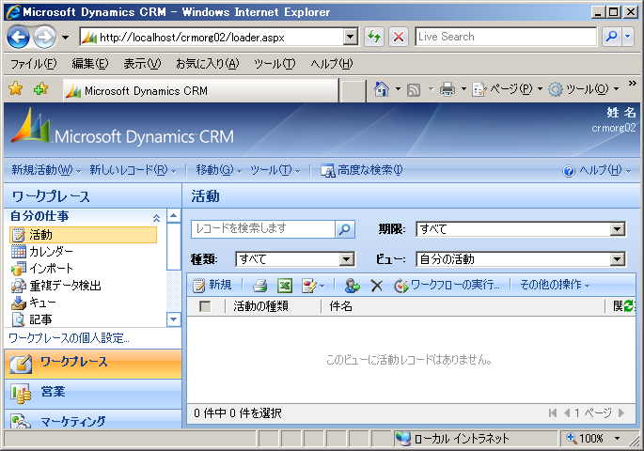
Task: Switch to the 営業 area
Action: click(93, 393)
